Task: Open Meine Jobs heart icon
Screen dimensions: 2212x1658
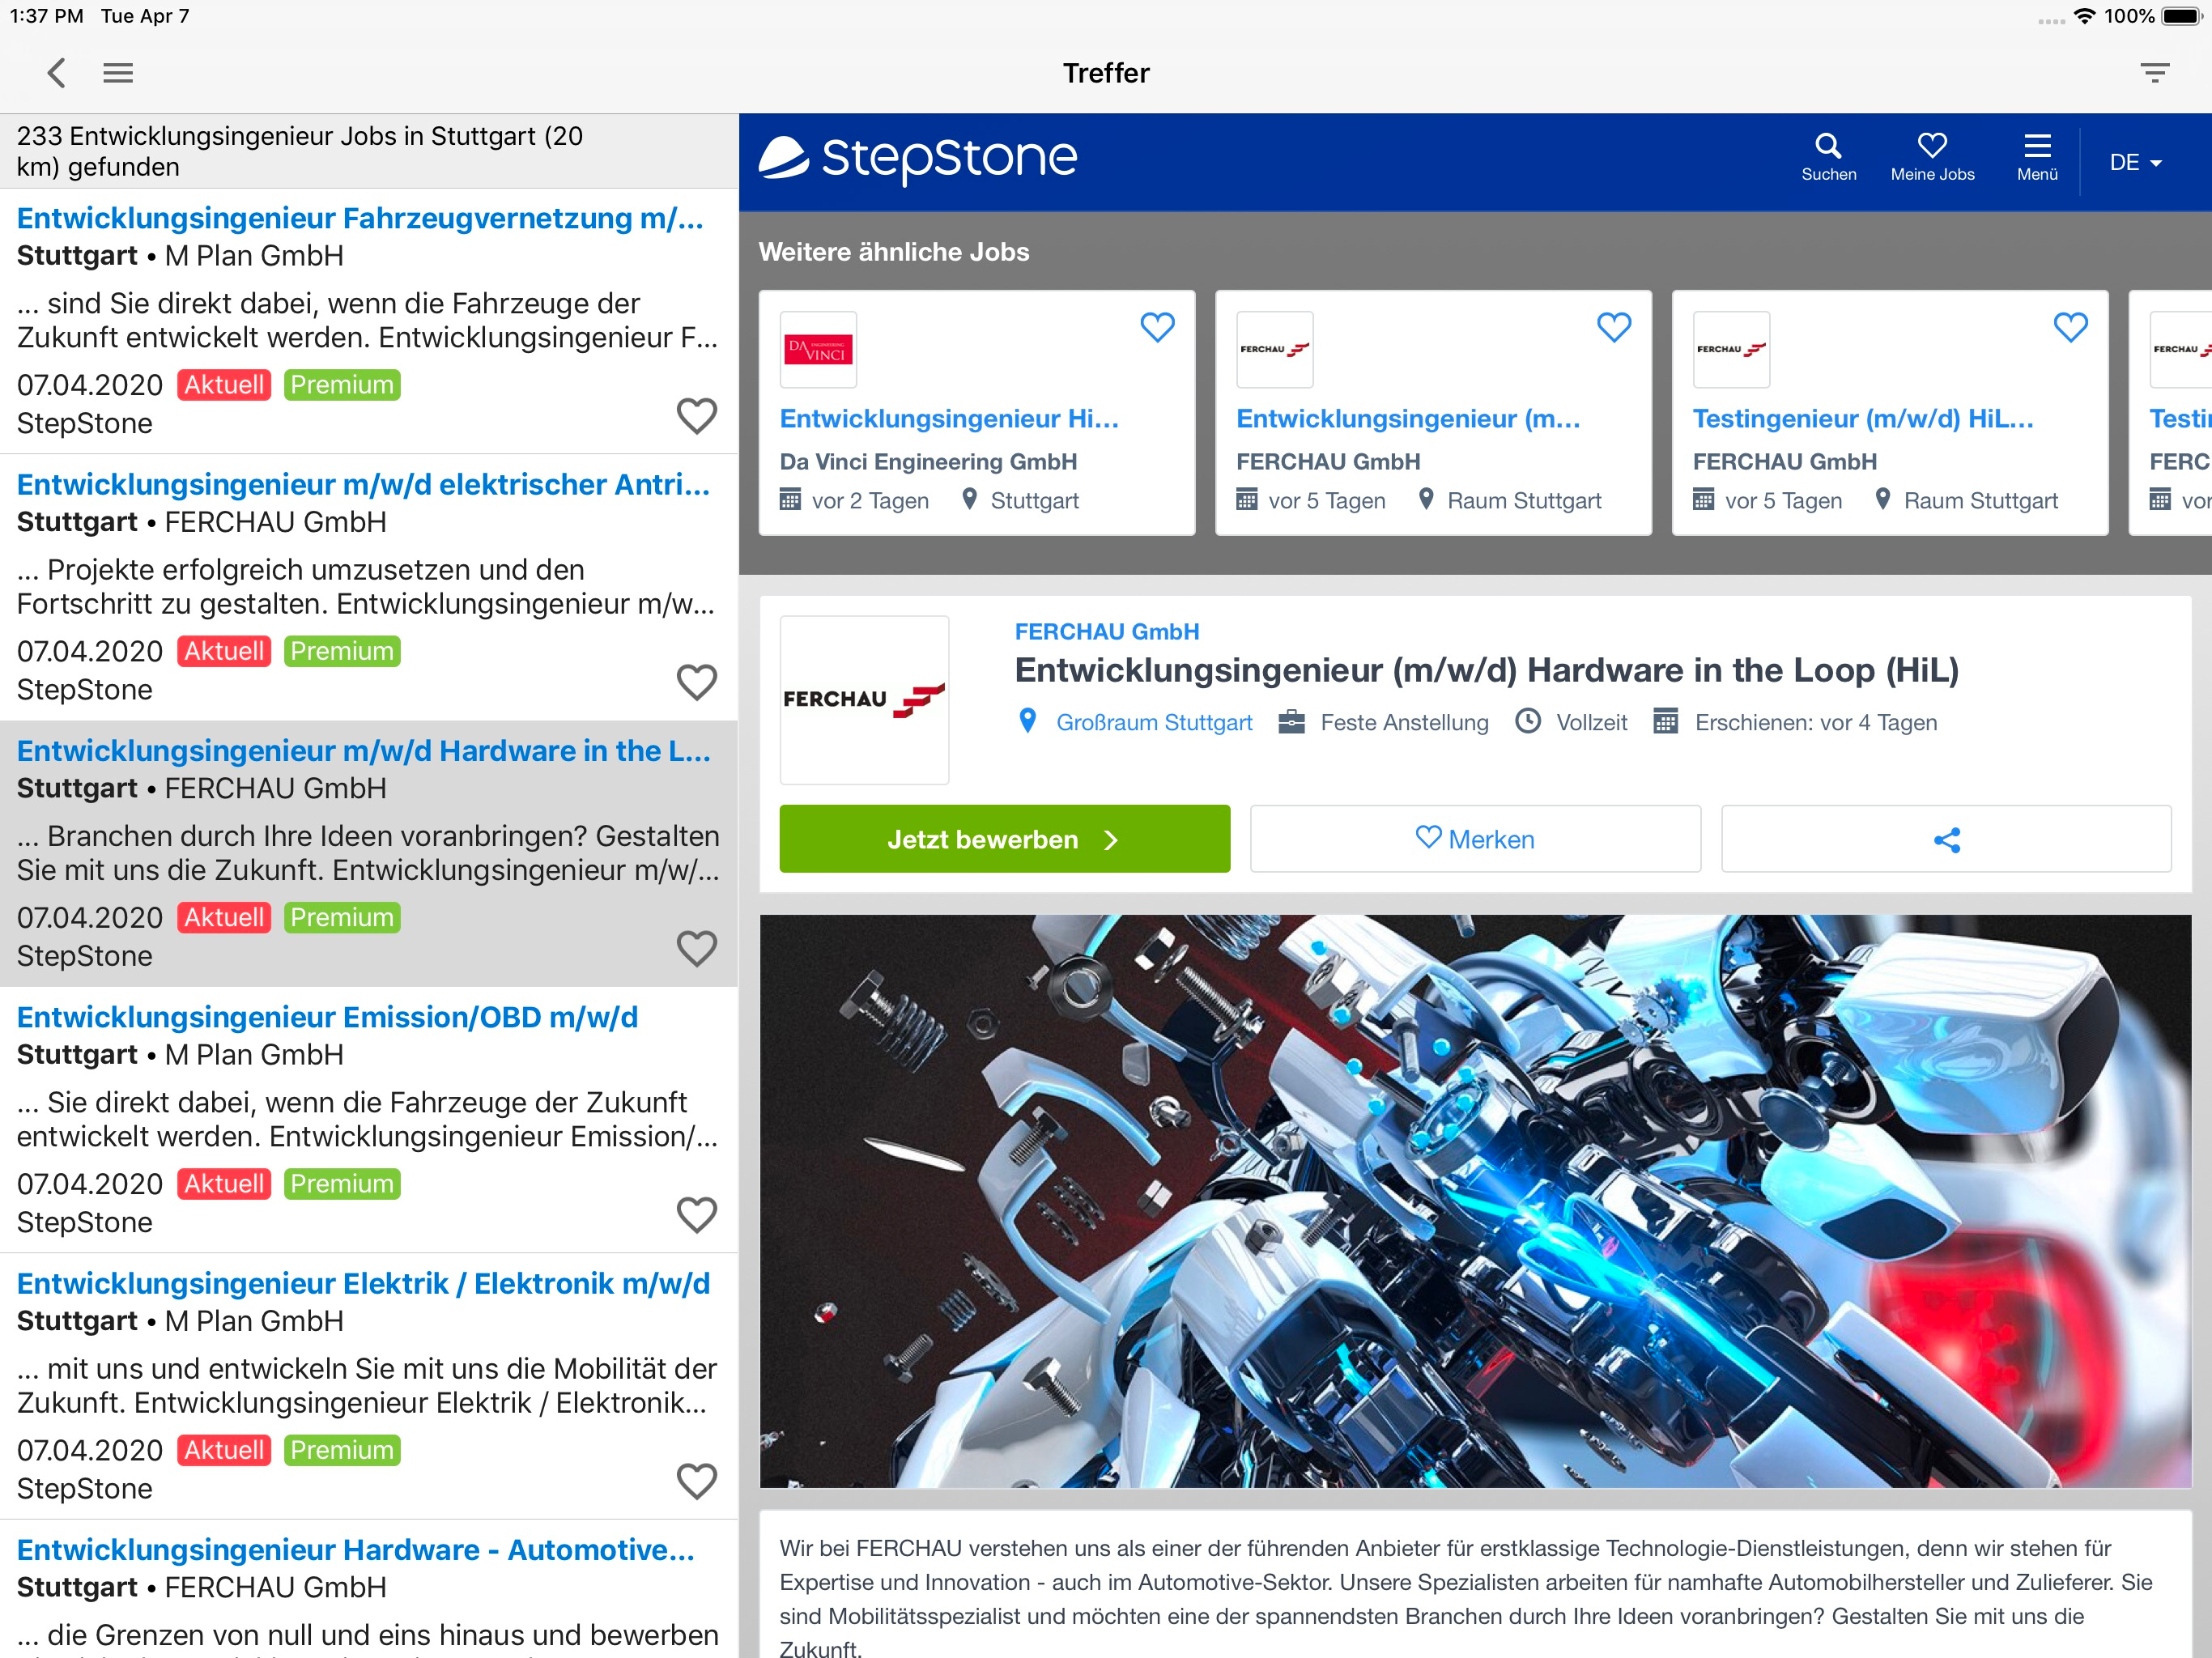Action: (x=1932, y=159)
